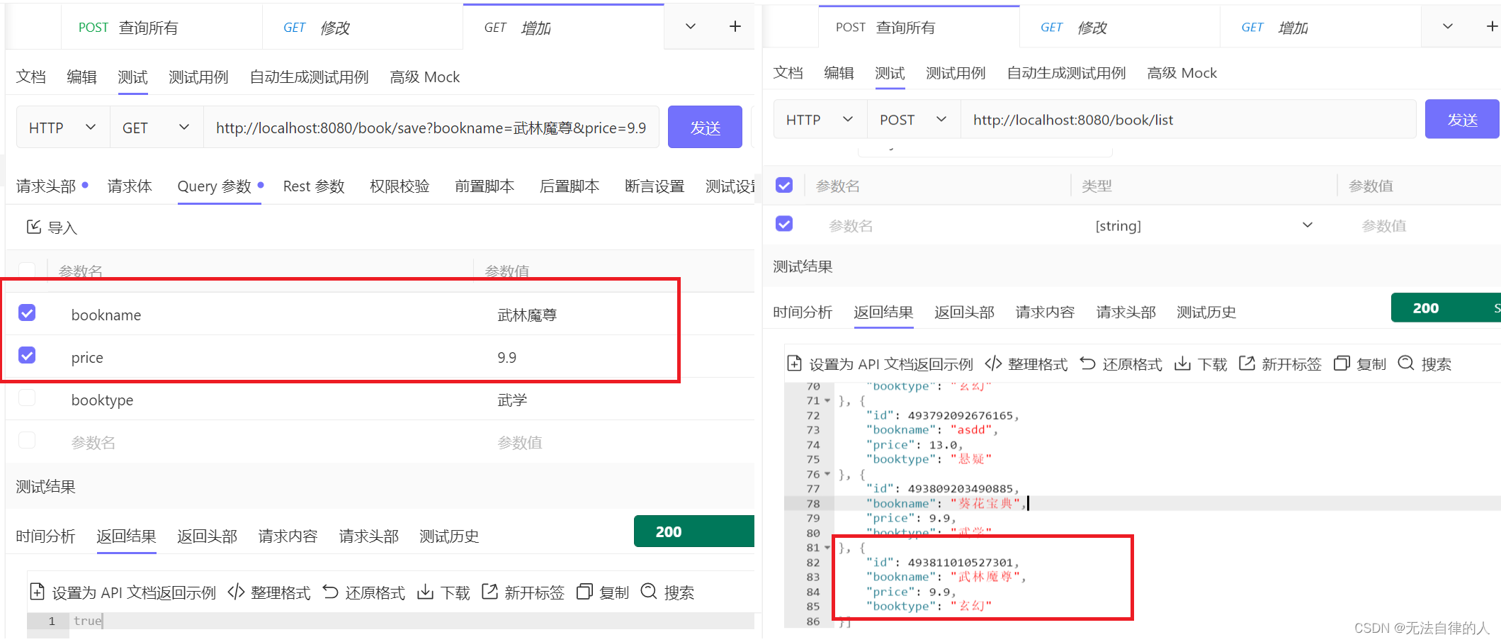Collapse JSON fold arrow at line 81
Screen dimensions: 1501x642
click(827, 548)
